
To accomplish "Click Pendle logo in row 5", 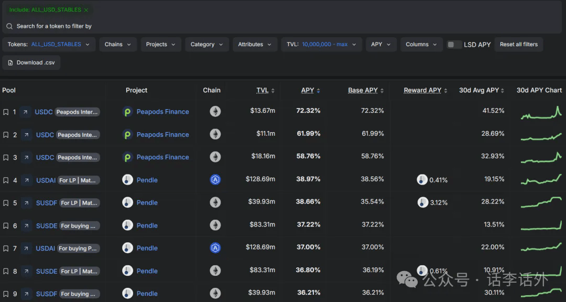I will [127, 203].
